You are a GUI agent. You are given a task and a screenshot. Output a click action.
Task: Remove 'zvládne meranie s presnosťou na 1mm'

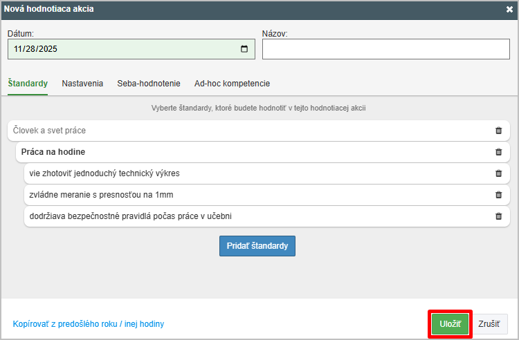point(498,195)
